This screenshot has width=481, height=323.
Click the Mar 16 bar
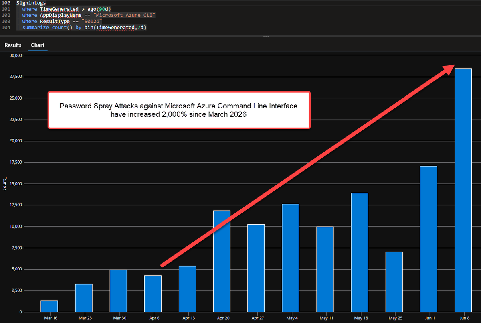click(49, 306)
